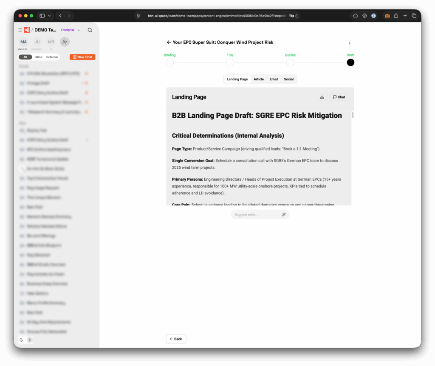Switch to light mode with sun icon

tap(29, 340)
